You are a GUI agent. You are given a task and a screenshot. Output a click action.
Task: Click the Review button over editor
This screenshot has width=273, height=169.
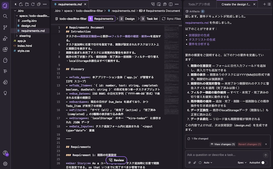(x=116, y=160)
